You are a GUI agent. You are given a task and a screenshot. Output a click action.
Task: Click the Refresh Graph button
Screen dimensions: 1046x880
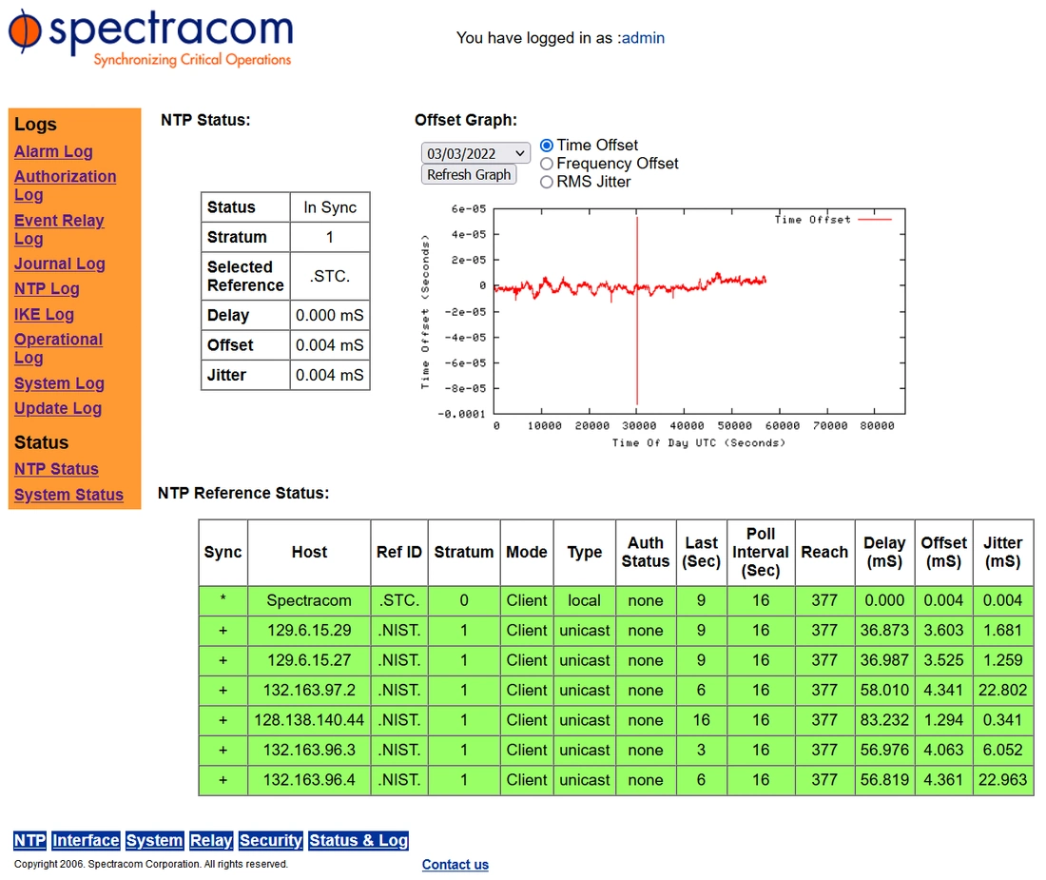click(x=469, y=175)
